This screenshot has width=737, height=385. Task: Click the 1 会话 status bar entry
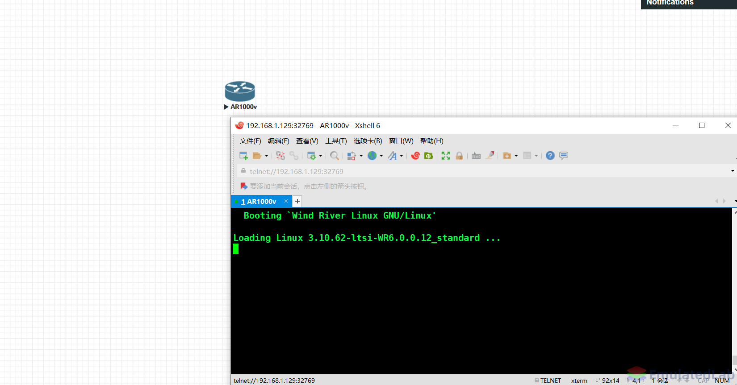click(x=660, y=381)
